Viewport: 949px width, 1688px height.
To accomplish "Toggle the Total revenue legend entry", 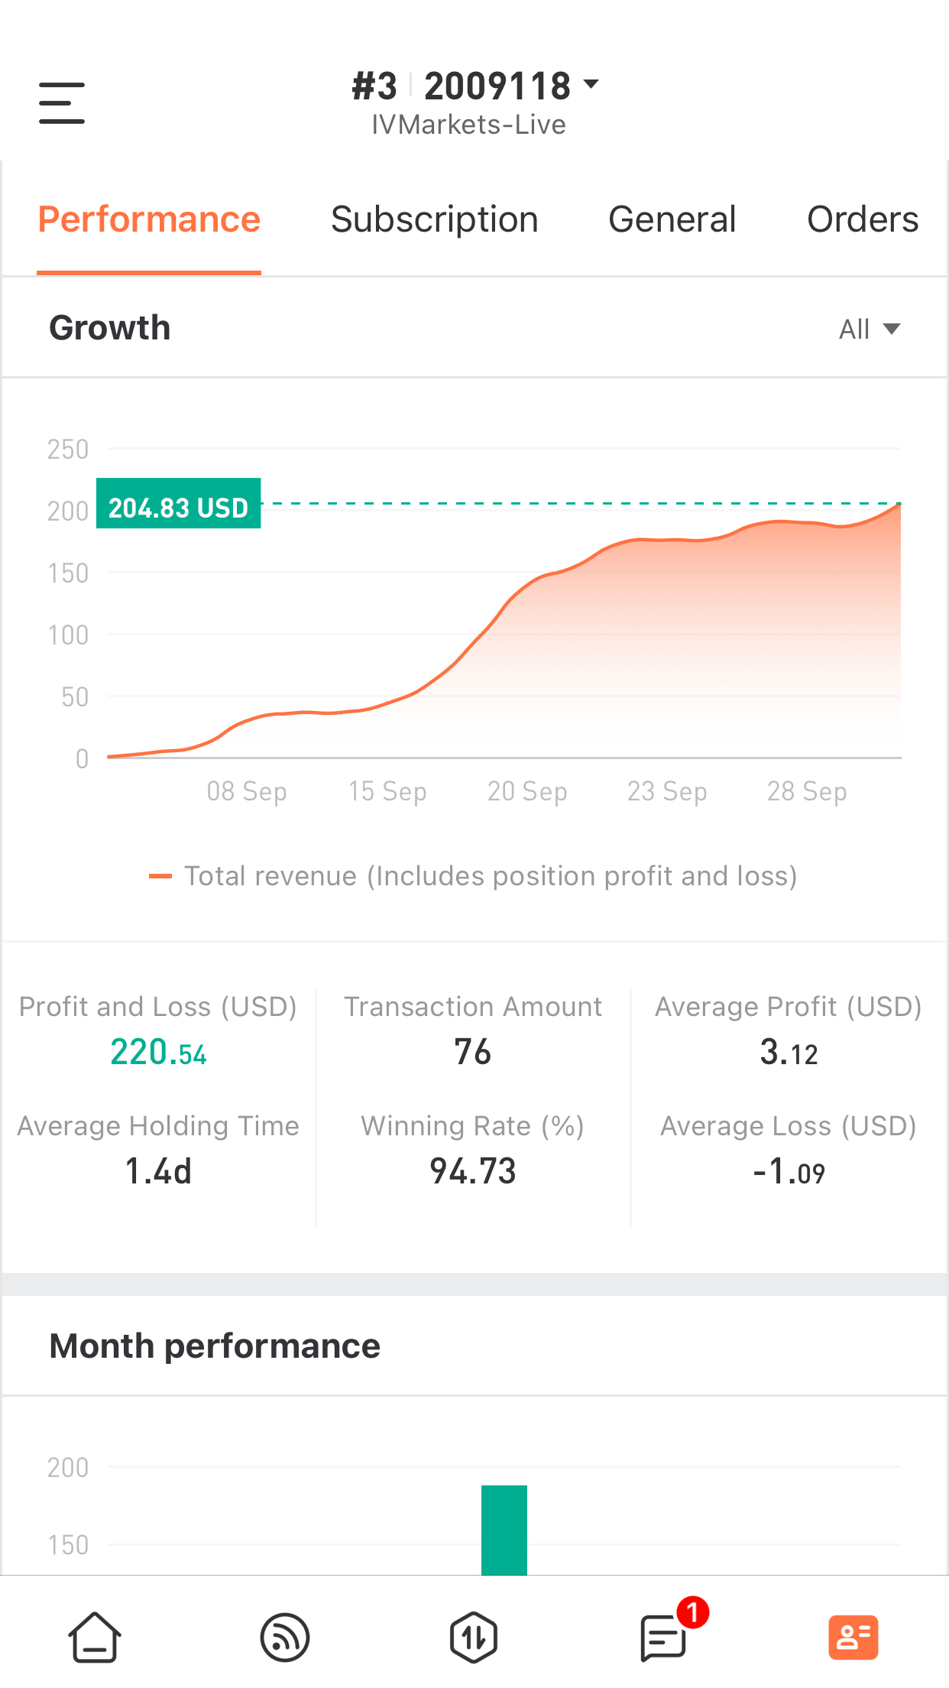I will (x=474, y=876).
